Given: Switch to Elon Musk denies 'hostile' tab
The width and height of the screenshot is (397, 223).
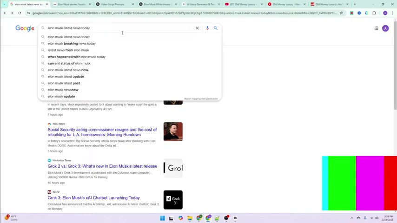Looking at the screenshot, I should 72,4.
